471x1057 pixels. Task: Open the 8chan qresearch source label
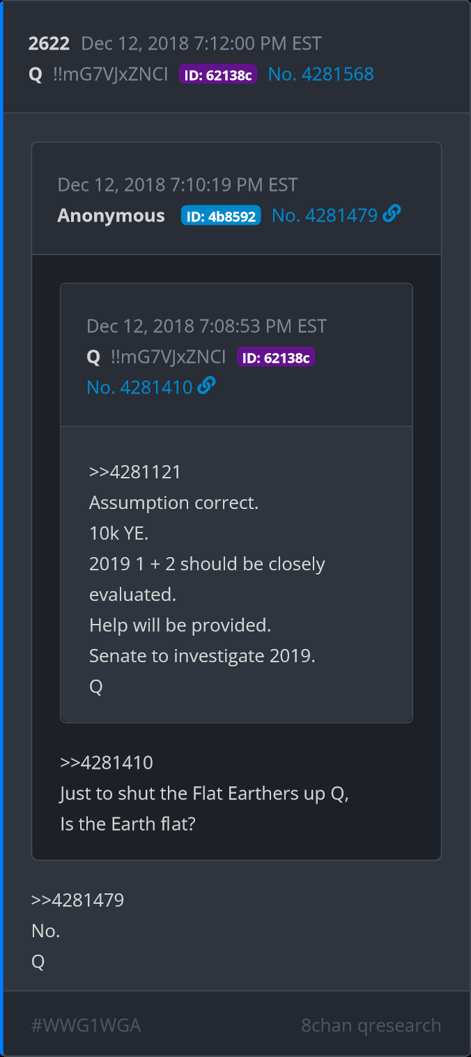coord(371,1025)
